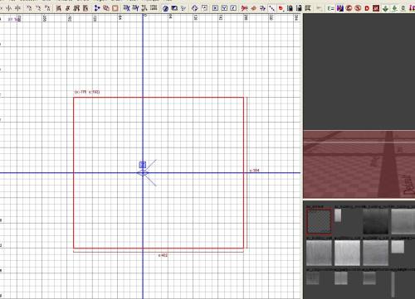Image resolution: width=415 pixels, height=299 pixels.
Task: Select first large gray texture in middle row
Action: (319, 253)
